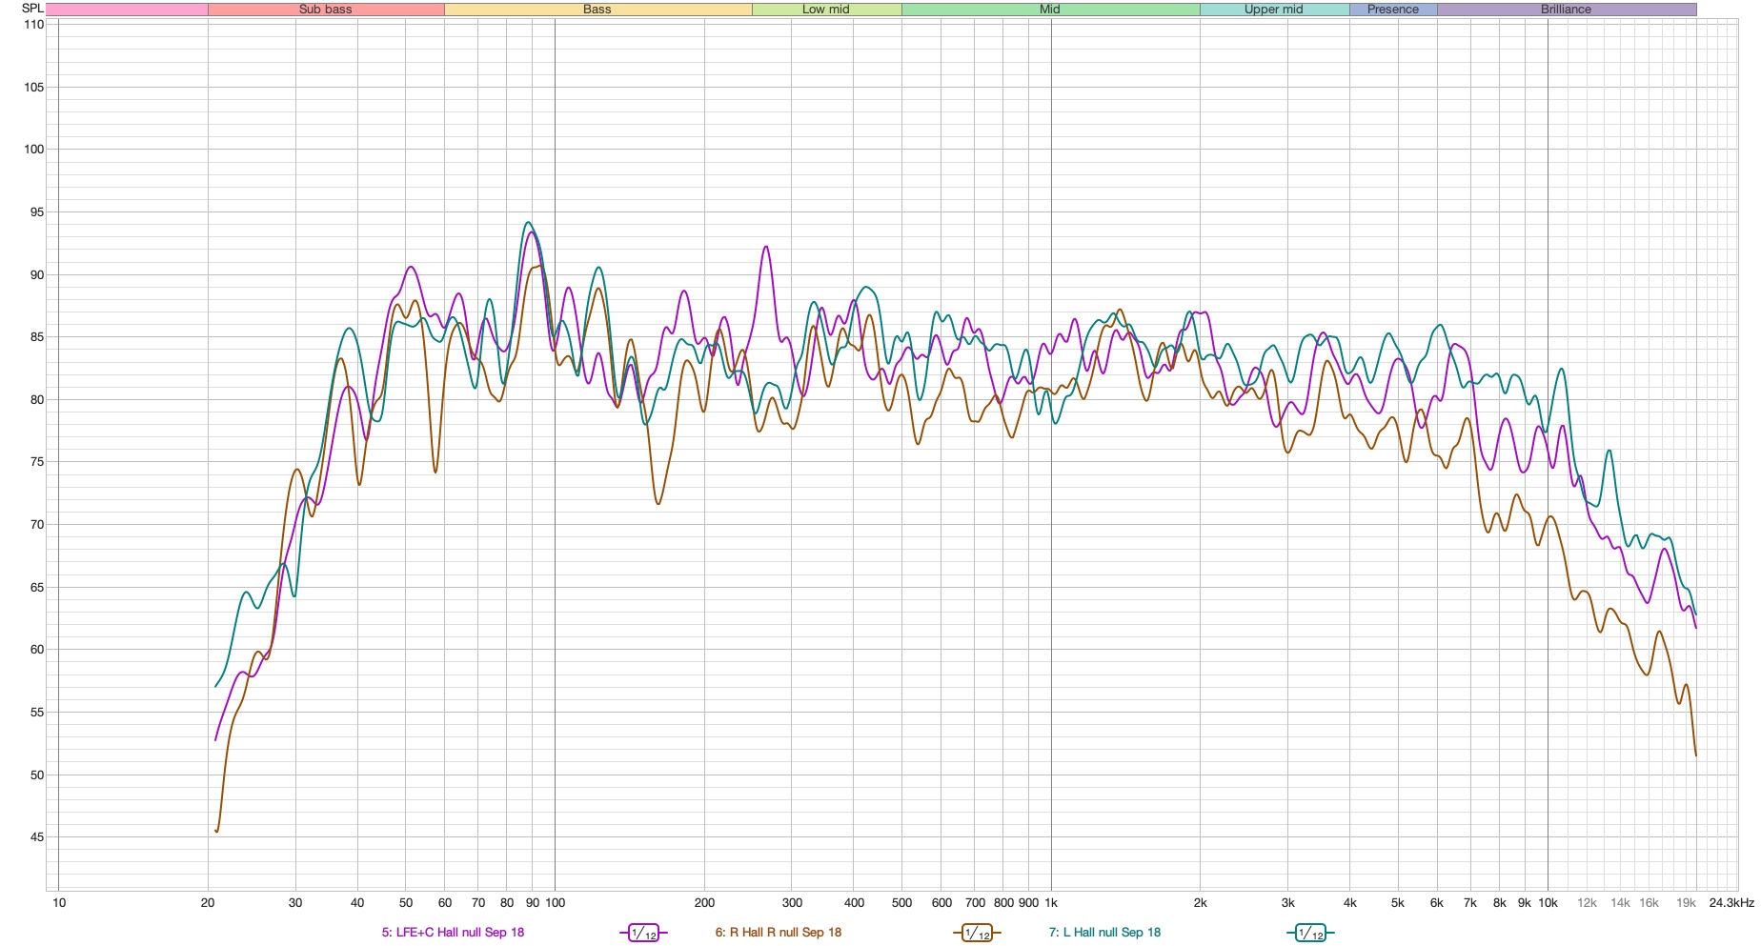Click the 2k frequency axis label

(1201, 903)
